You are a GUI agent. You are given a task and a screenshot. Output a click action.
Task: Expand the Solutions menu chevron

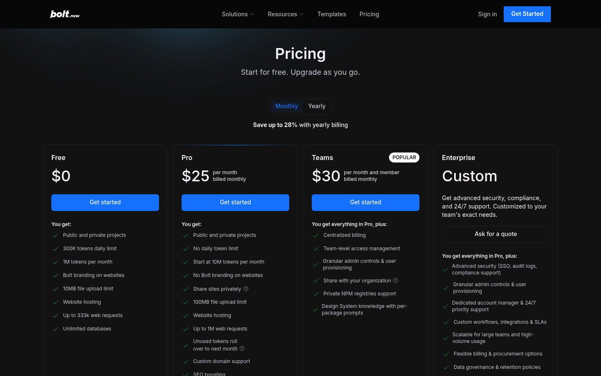point(252,14)
